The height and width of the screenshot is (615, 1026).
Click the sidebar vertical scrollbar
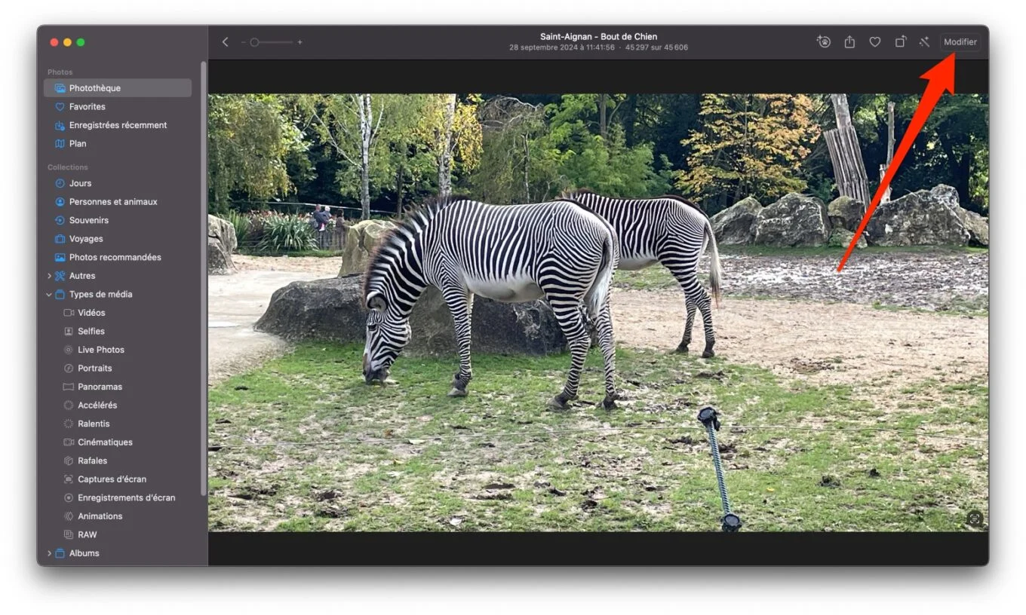(203, 279)
